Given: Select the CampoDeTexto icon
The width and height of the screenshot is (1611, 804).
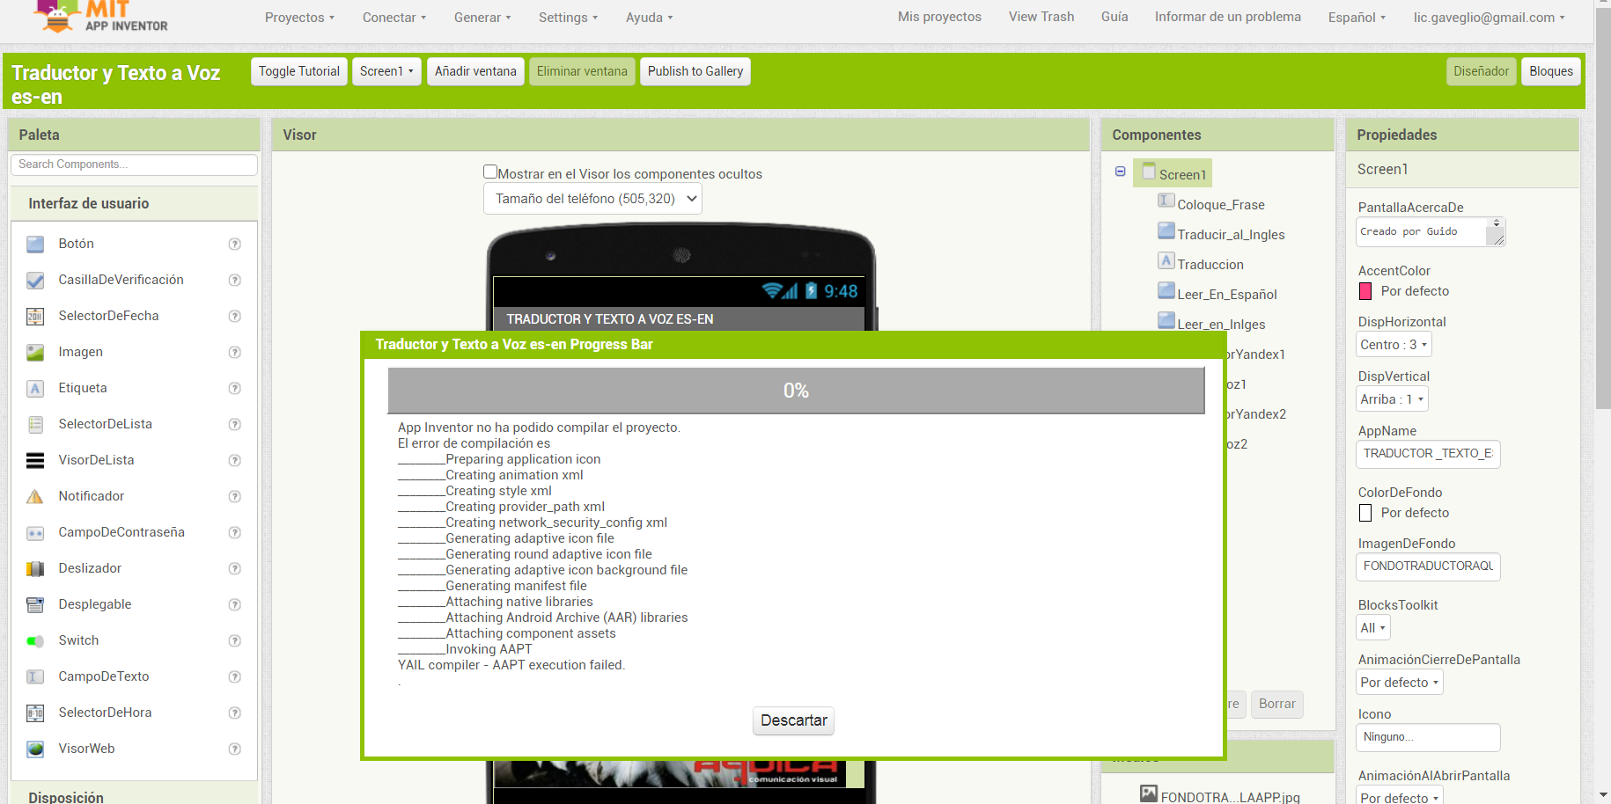Looking at the screenshot, I should coord(35,677).
